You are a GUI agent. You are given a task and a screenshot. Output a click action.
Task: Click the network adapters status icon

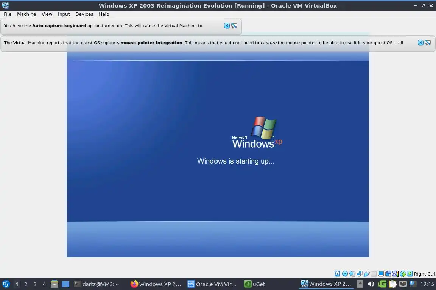coord(359,274)
